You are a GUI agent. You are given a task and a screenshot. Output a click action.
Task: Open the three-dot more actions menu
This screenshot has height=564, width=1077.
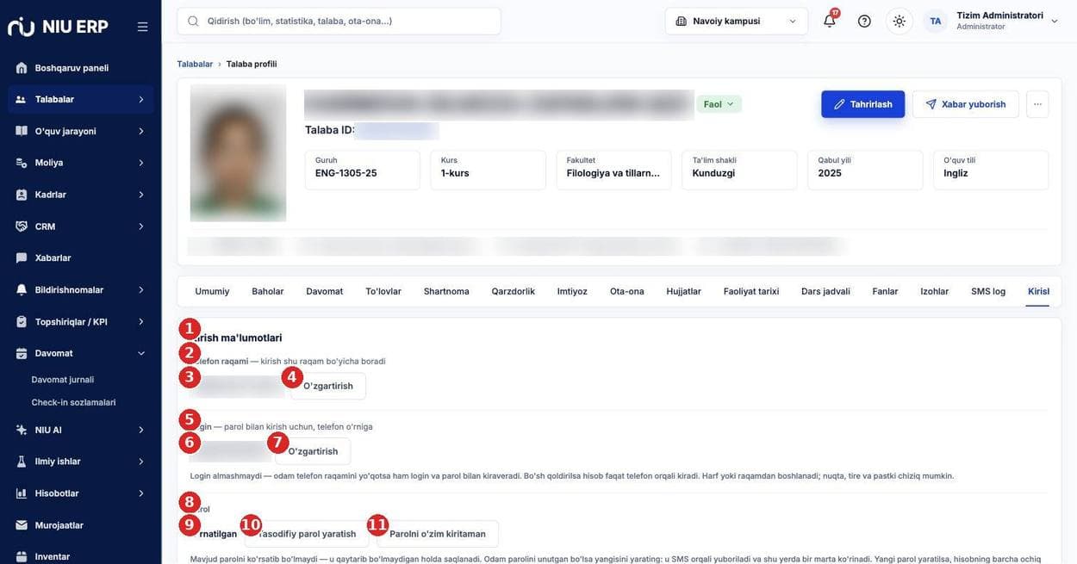point(1037,104)
